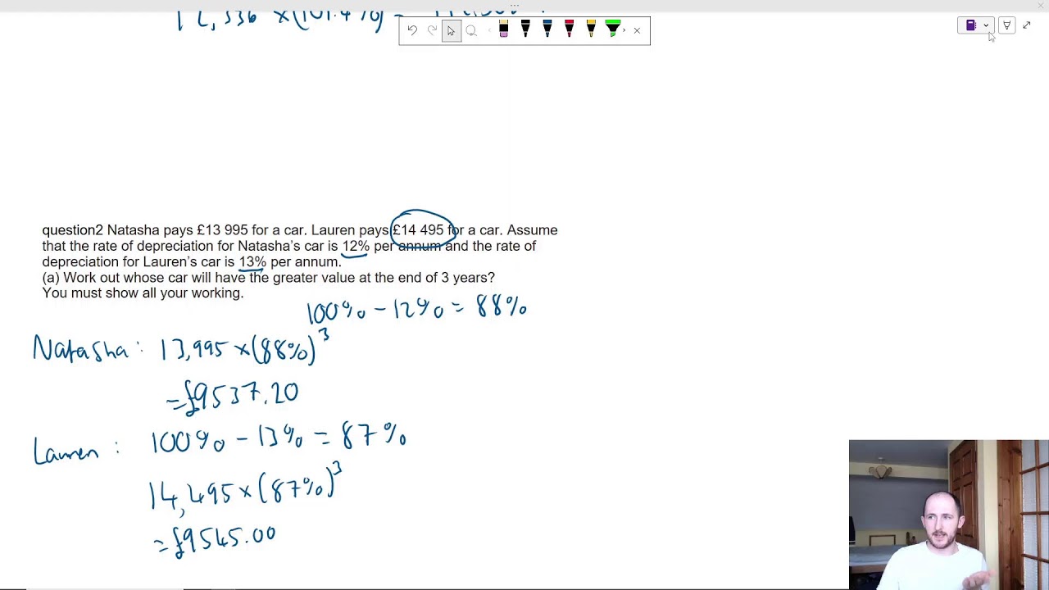The height and width of the screenshot is (590, 1049).
Task: Select the blue pen
Action: pos(547,30)
